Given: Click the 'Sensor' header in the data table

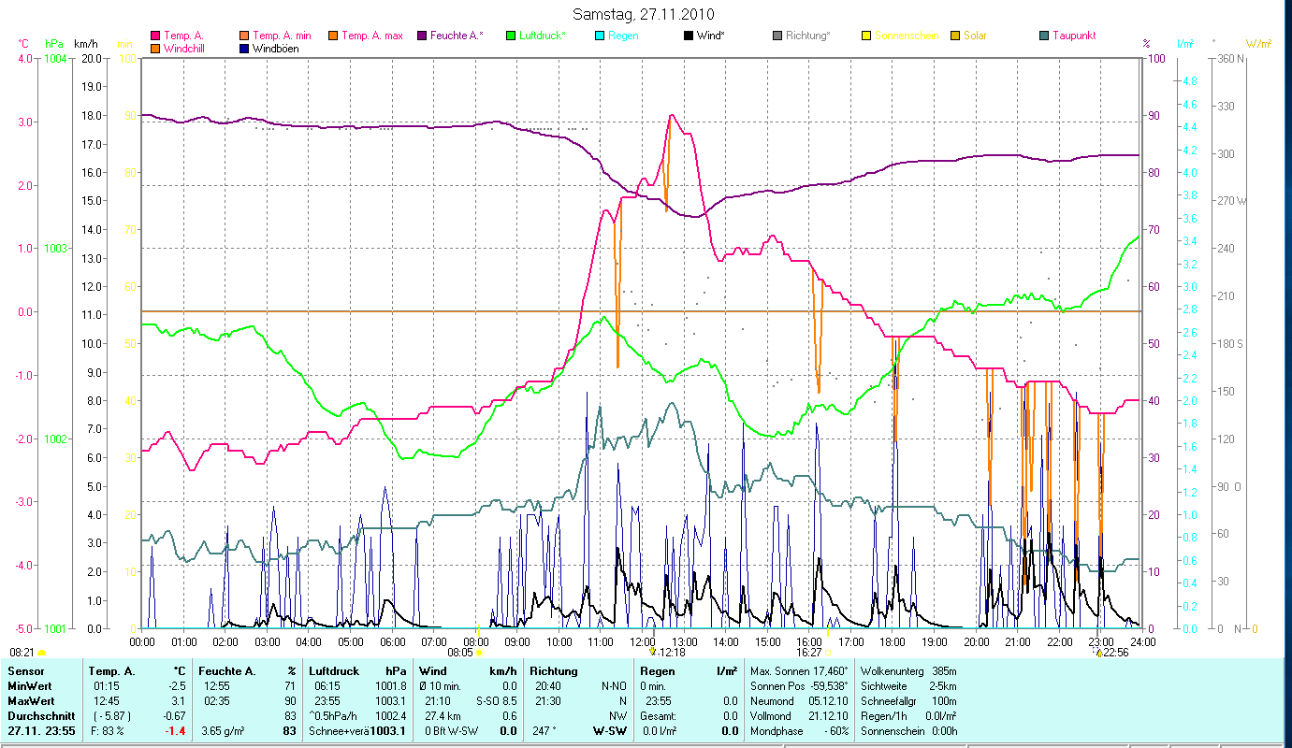Looking at the screenshot, I should coord(25,671).
